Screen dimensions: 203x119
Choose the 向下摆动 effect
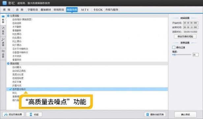pyautogui.click(x=17, y=45)
